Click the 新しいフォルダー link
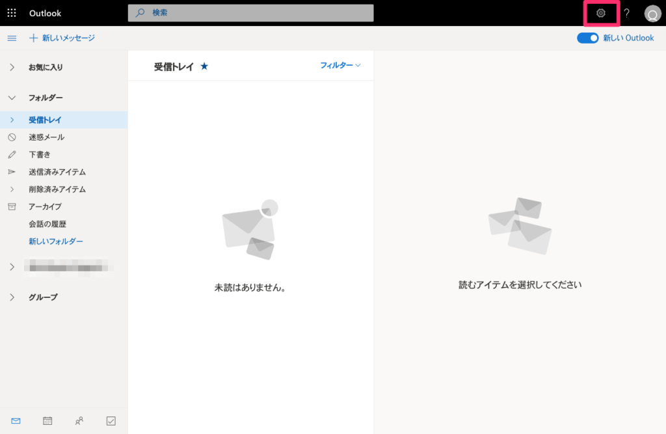This screenshot has width=666, height=434. pyautogui.click(x=56, y=241)
